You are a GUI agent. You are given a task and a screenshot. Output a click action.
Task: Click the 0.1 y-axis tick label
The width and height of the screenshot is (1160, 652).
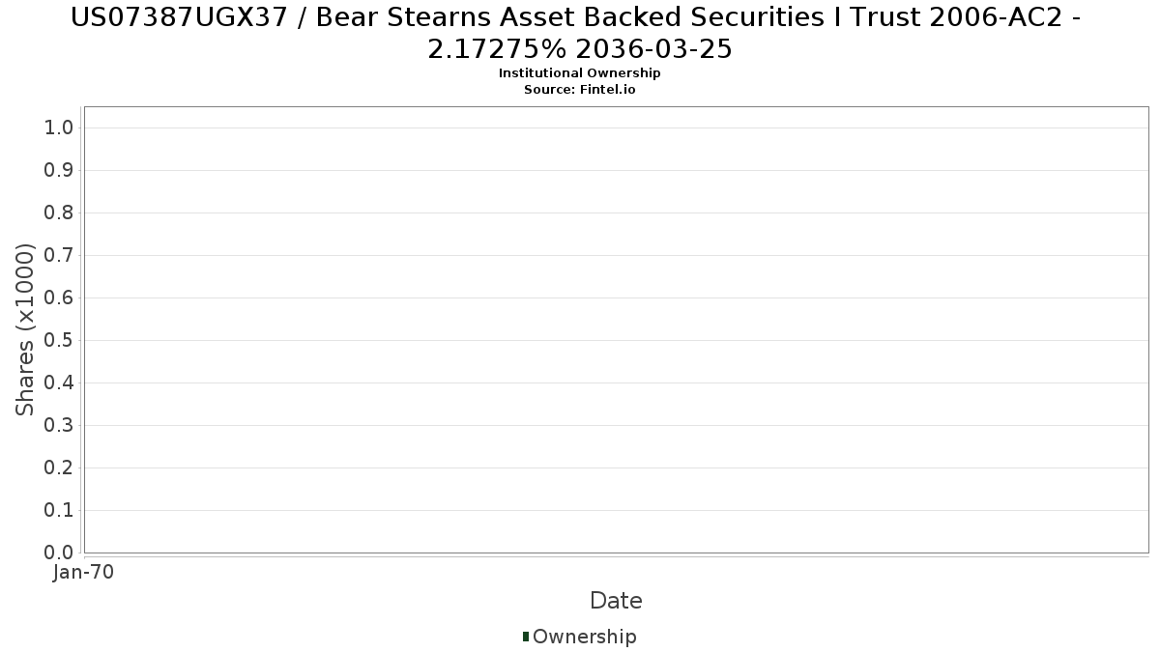click(x=59, y=511)
